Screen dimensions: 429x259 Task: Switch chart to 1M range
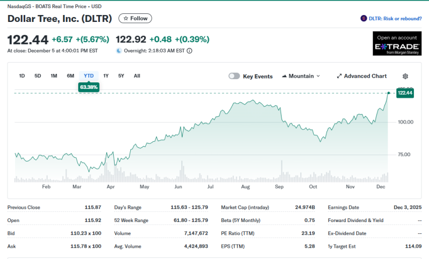point(54,75)
